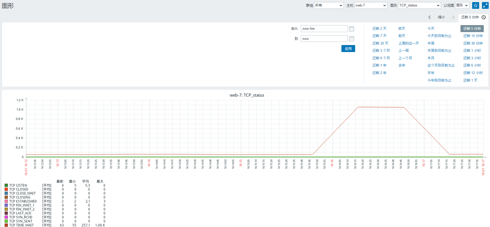
Task: Click the TCP ESTABLISHED legend color swatch
Action: coord(6,201)
